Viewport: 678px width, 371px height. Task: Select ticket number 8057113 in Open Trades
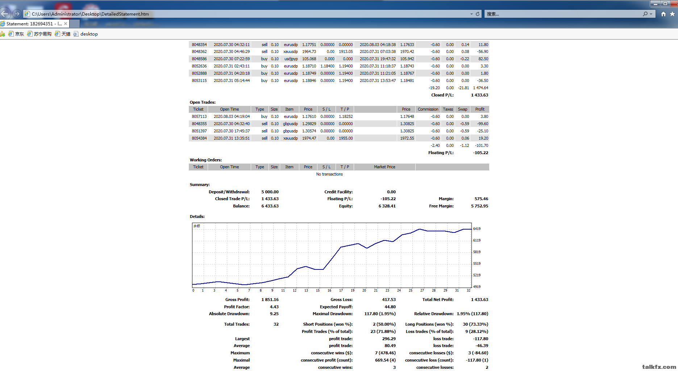[x=199, y=116]
